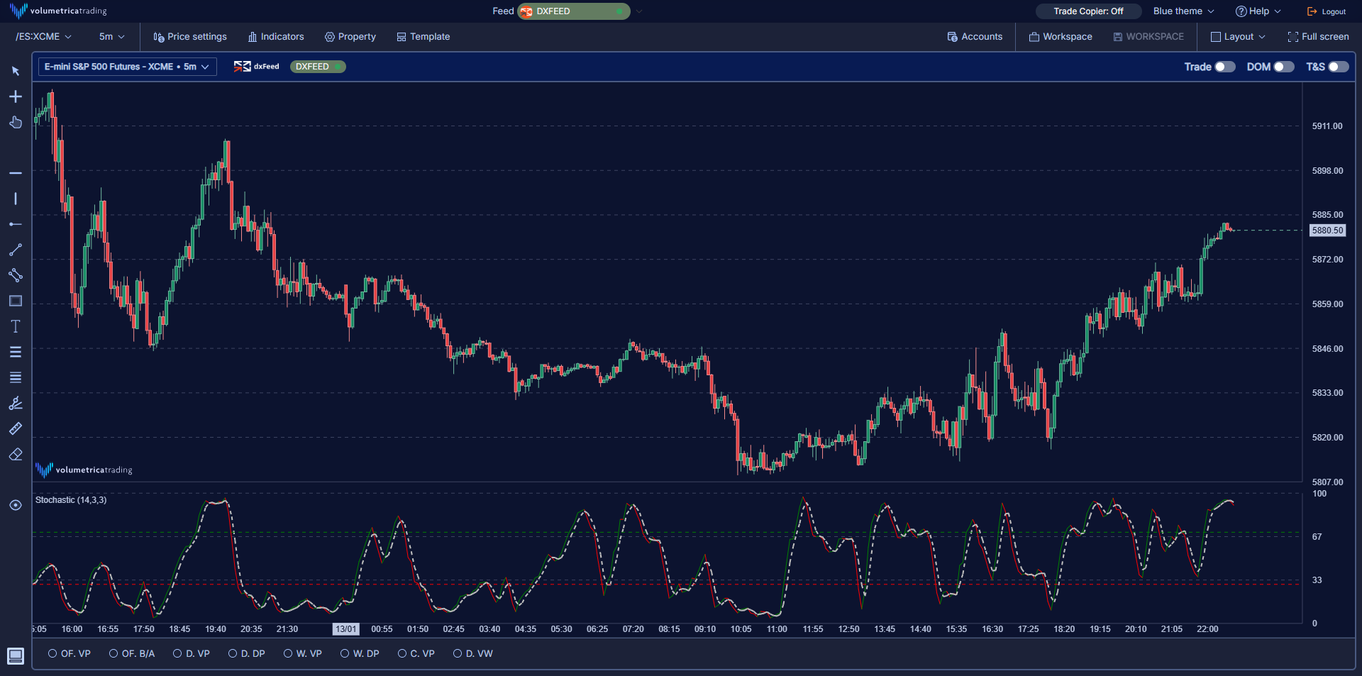Select the W. DP radio option
Screen dimensions: 1362x676
click(345, 653)
